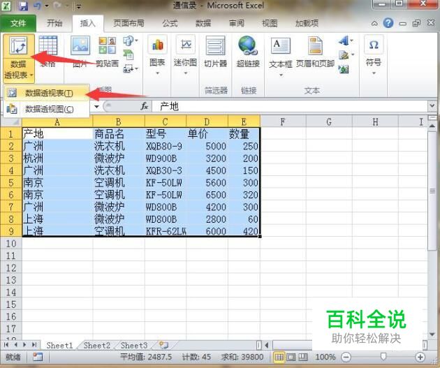Expand the Sparklines dropdown arrow

(x=185, y=73)
